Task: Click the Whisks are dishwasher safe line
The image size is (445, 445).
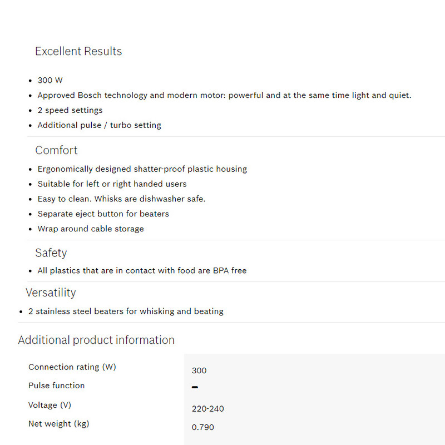Action: pos(121,199)
